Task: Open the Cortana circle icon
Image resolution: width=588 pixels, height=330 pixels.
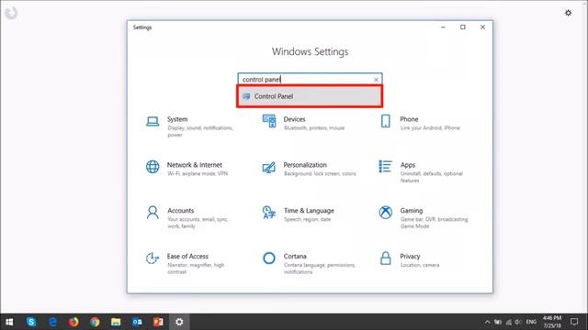Action: point(269,258)
